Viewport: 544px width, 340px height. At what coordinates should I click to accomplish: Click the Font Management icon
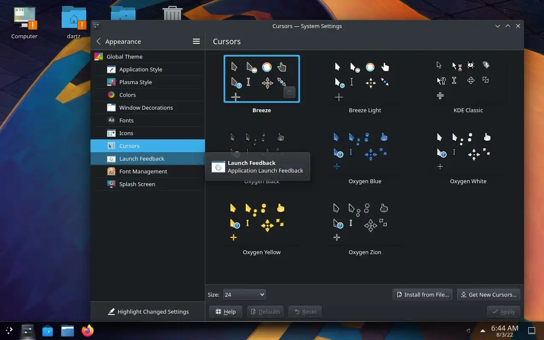pyautogui.click(x=111, y=171)
